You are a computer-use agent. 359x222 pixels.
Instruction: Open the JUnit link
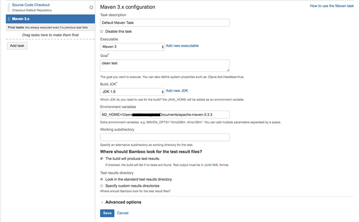pyautogui.click(x=207, y=165)
